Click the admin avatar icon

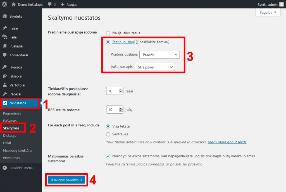(282, 4)
